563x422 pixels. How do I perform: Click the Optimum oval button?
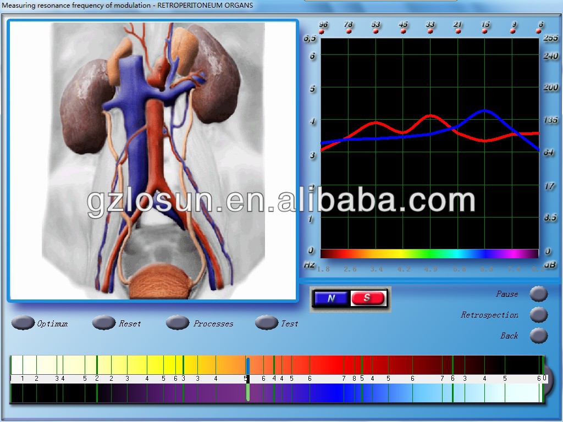tap(23, 323)
